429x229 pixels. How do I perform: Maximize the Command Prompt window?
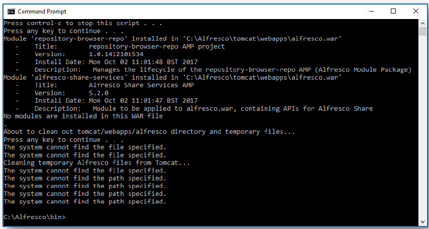(x=394, y=11)
